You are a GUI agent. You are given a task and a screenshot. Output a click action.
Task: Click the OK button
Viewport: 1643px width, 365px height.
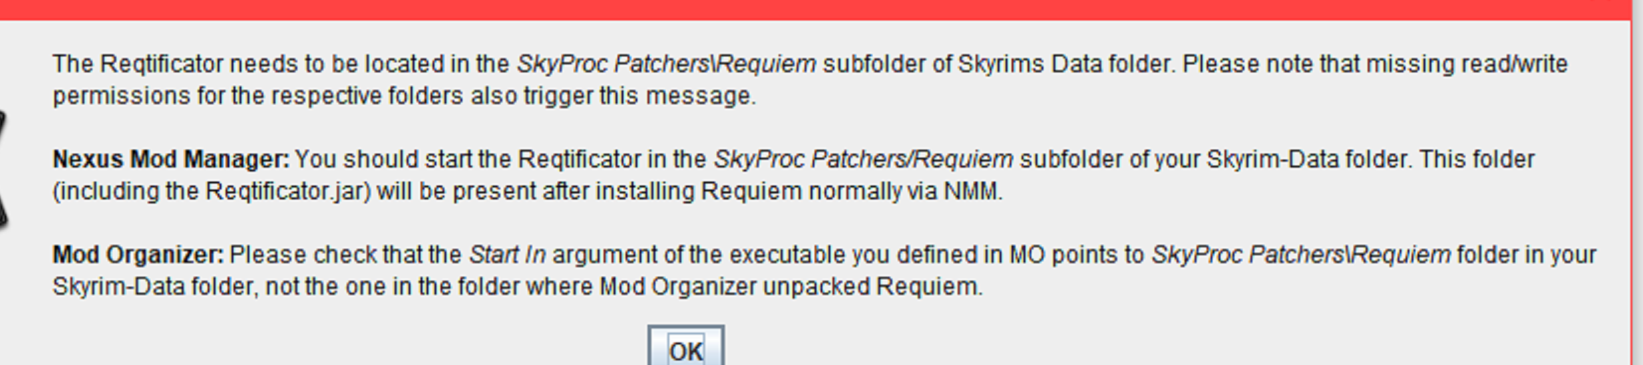pyautogui.click(x=685, y=349)
